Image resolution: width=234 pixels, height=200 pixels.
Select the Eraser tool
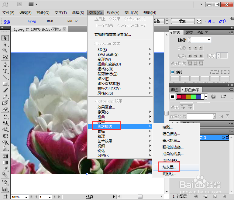click(5, 109)
